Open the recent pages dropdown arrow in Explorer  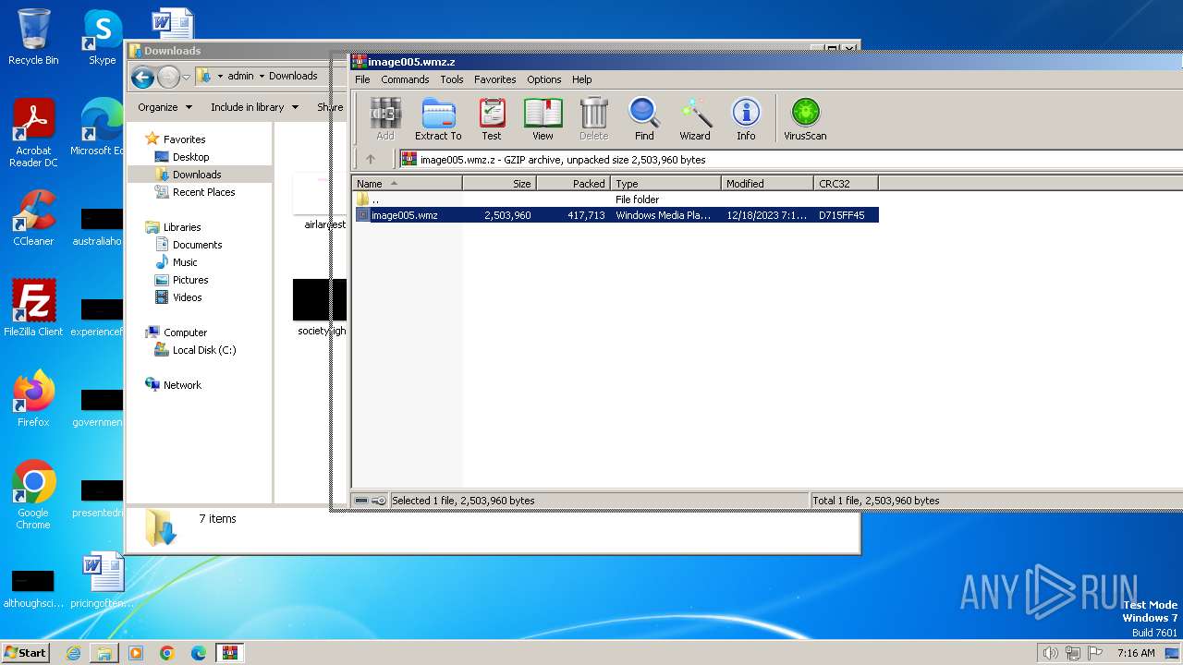[x=186, y=77]
